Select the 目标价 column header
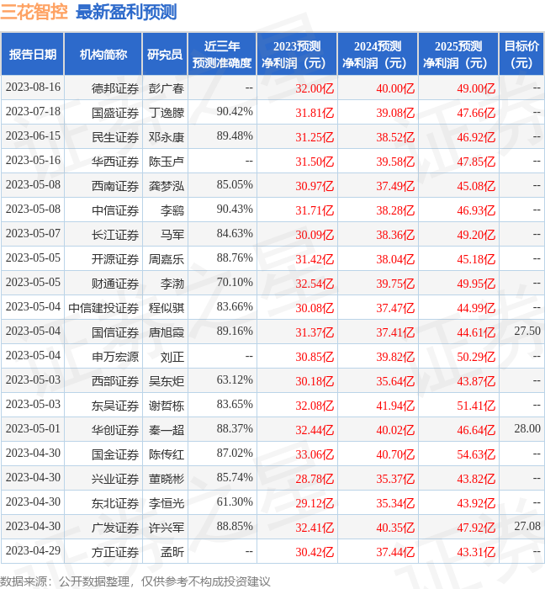The width and height of the screenshot is (545, 589). (x=521, y=54)
